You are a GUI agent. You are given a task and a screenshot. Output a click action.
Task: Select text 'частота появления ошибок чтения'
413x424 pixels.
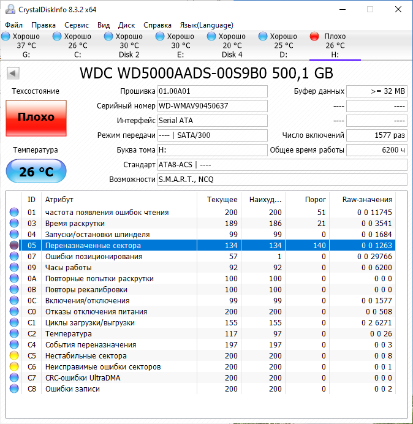tap(107, 213)
